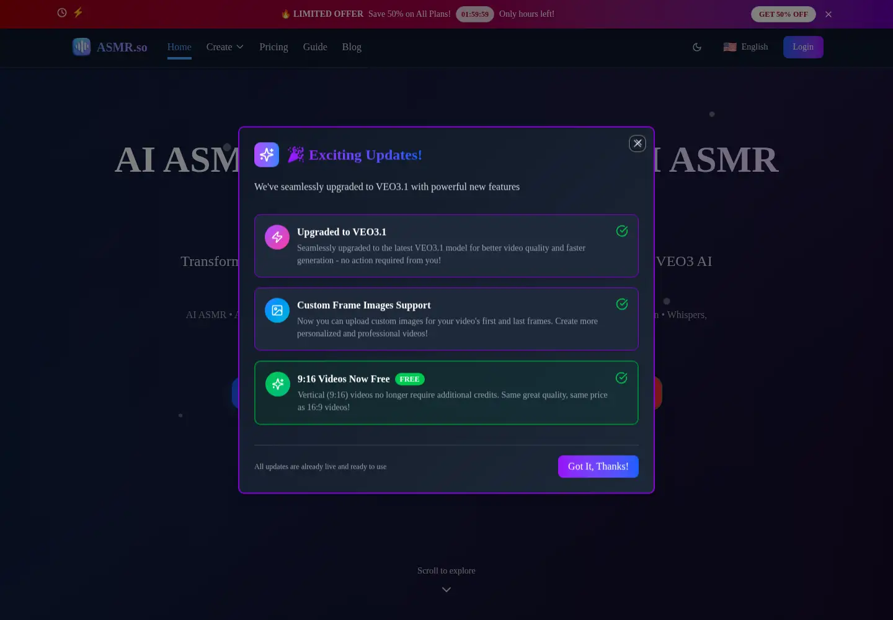Click the US flag language icon
The height and width of the screenshot is (620, 893).
730,47
